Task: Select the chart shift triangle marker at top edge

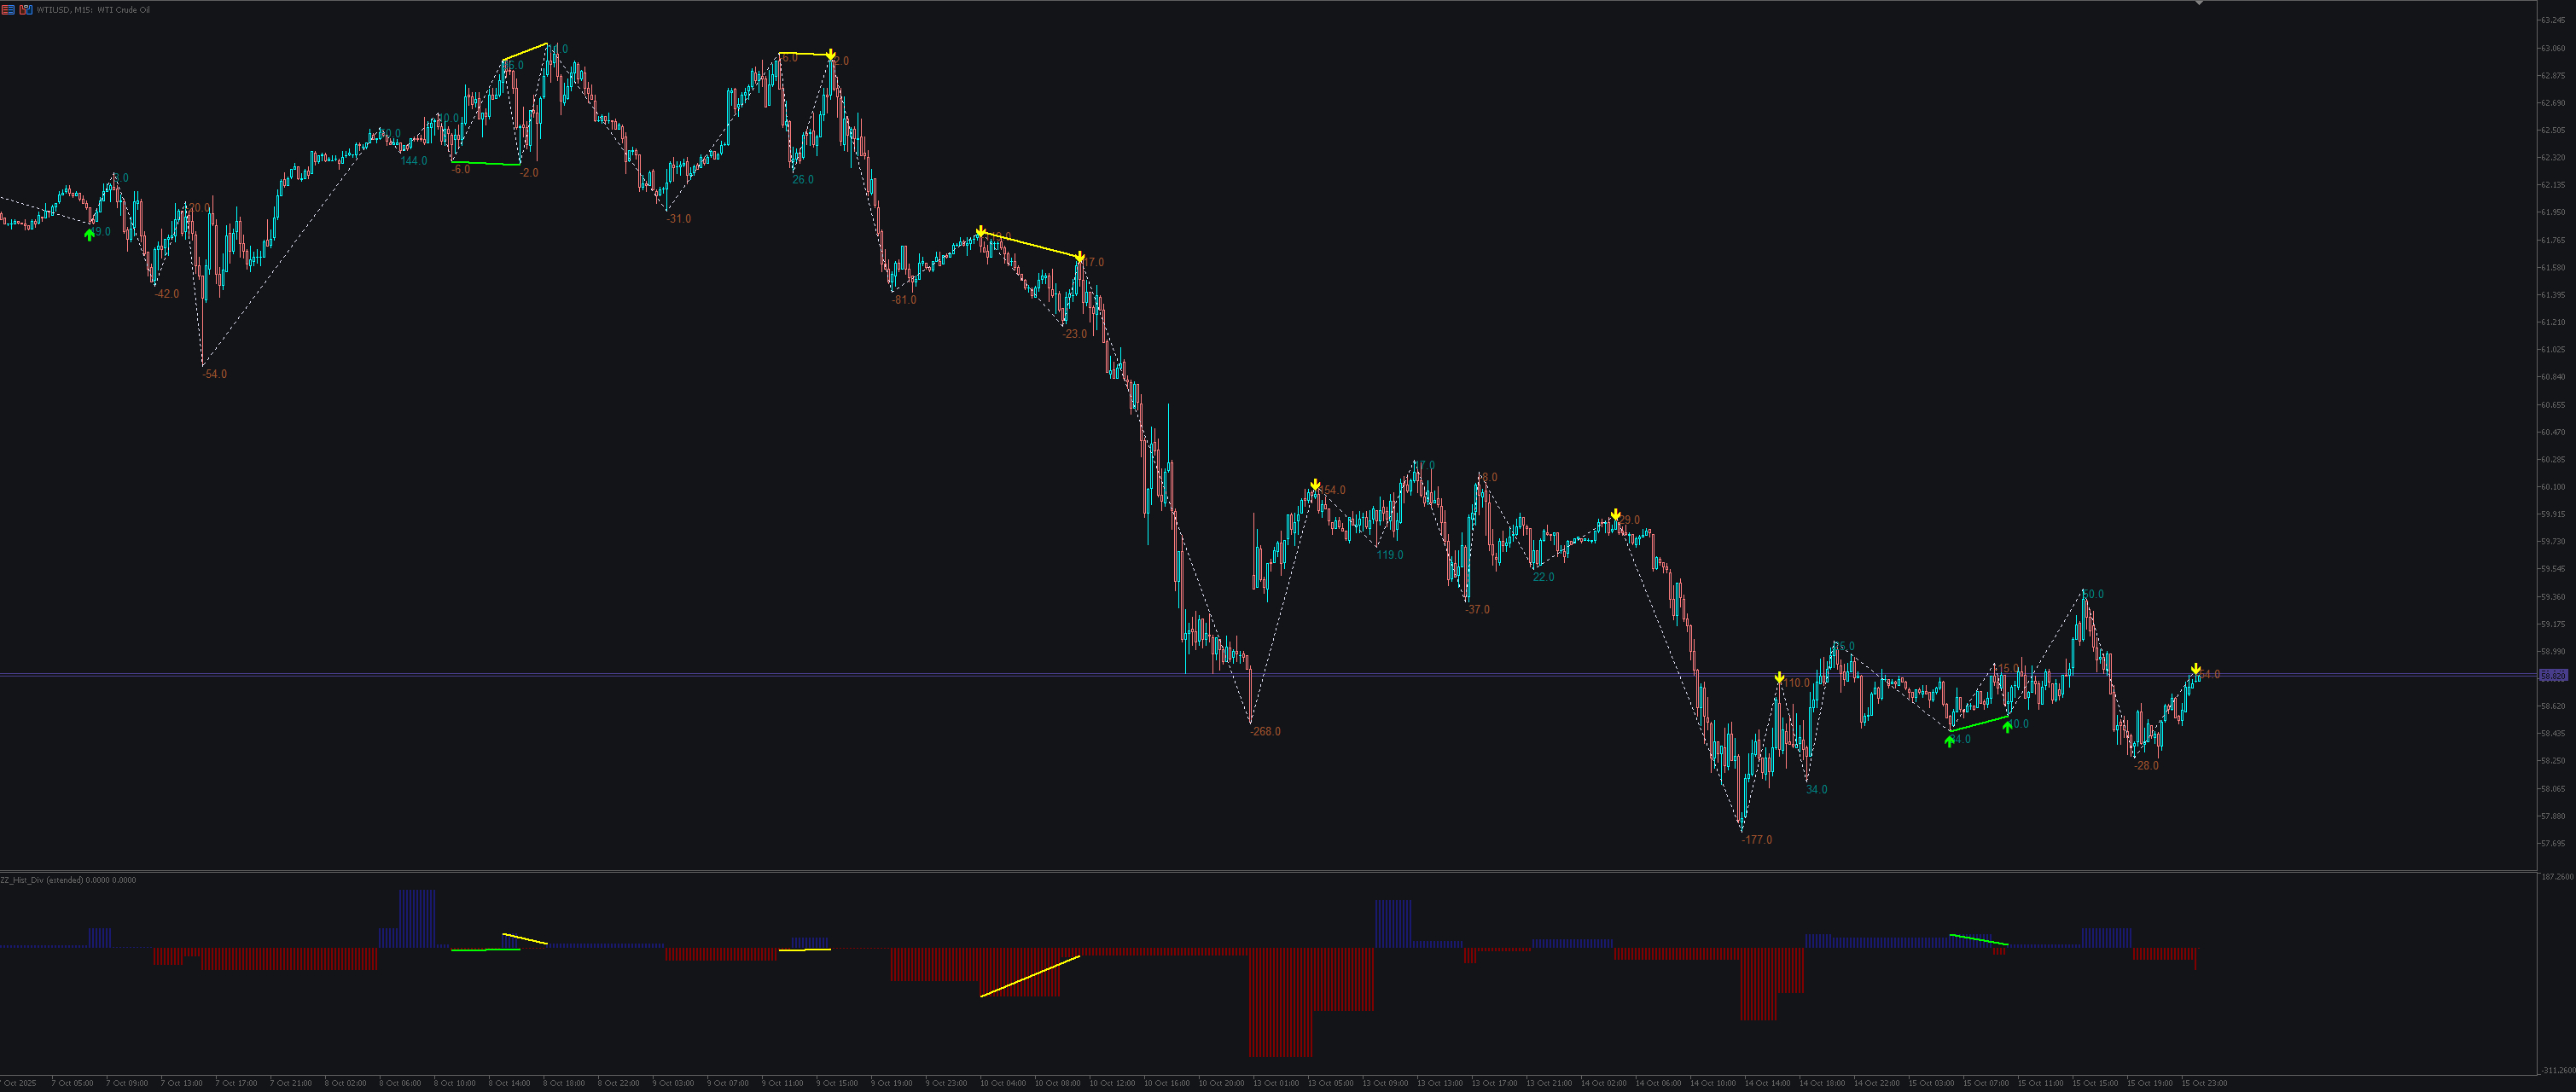Action: (2199, 3)
